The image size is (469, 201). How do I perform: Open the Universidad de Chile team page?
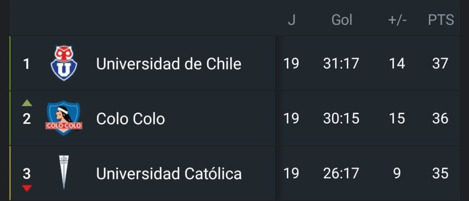tap(169, 63)
